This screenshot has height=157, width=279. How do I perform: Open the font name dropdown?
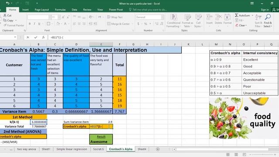pyautogui.click(x=50, y=17)
